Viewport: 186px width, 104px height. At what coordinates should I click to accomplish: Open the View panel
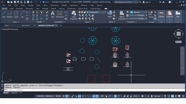178,16
